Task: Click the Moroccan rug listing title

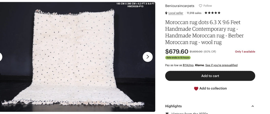Action: 204,32
